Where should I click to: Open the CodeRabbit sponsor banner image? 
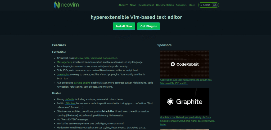coord(184,64)
